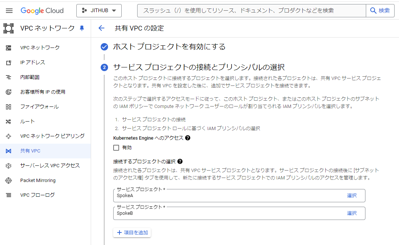This screenshot has height=245, width=399.
Task: Click the 項目を追加 button
Action: click(132, 232)
